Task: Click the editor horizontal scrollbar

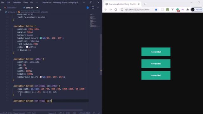Action: [48, 110]
